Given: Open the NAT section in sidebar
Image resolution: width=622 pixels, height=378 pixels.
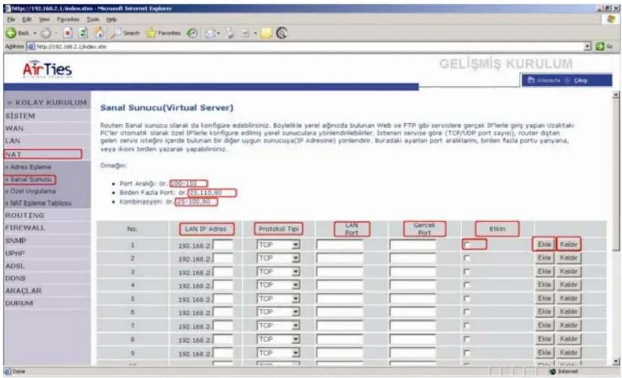Looking at the screenshot, I should coord(42,153).
